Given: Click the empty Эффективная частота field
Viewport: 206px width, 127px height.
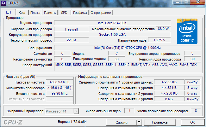Looking at the screenshot, I should coord(59,99).
